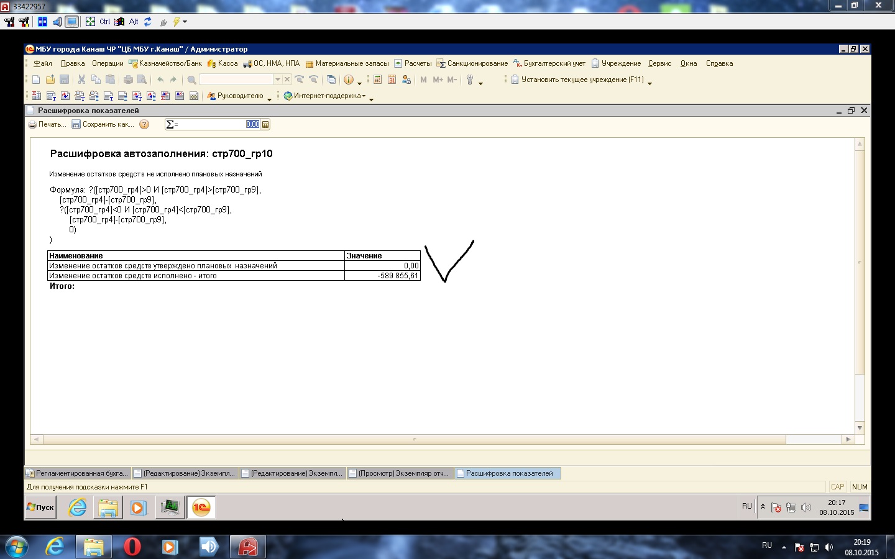Click the scissors cut icon

(x=81, y=80)
